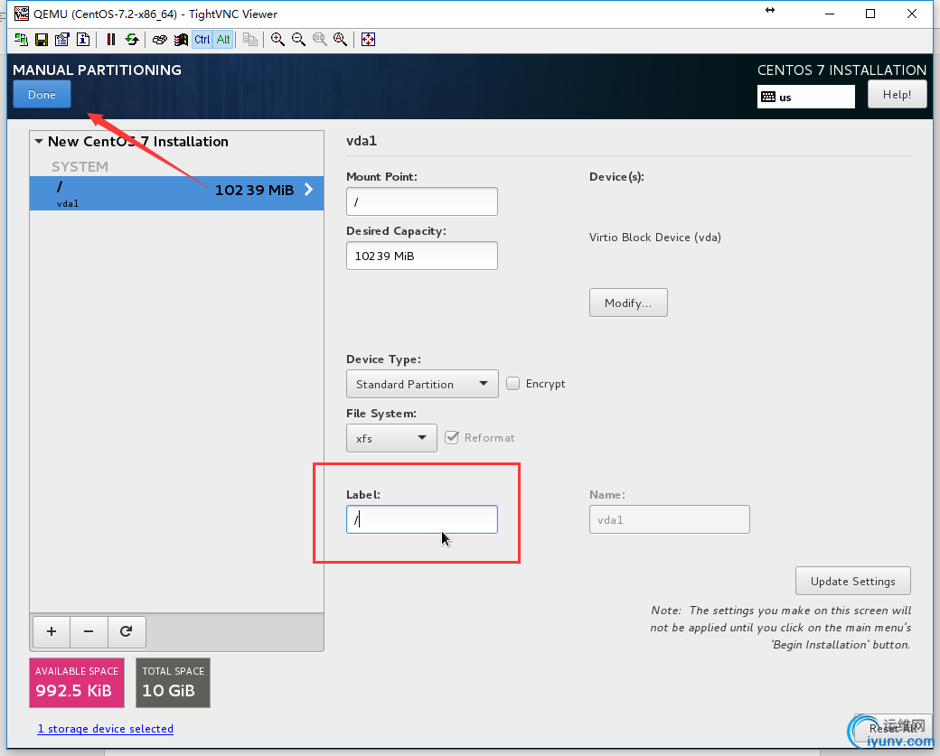Open the Device Type Standard Partition dropdown
Image resolution: width=940 pixels, height=756 pixels.
(x=422, y=384)
